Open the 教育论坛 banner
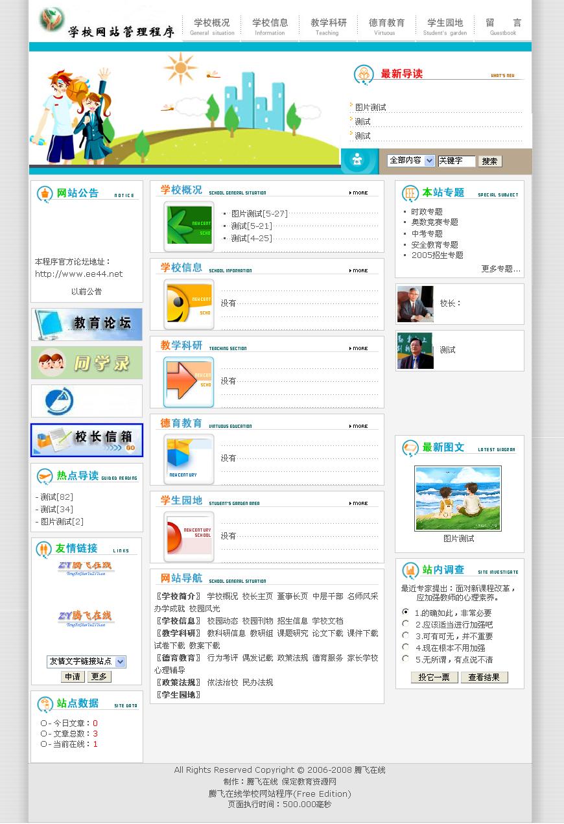The image size is (564, 824). point(87,324)
